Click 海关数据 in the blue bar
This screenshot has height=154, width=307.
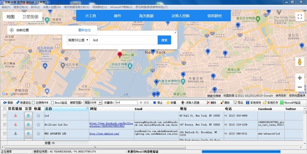tap(146, 16)
